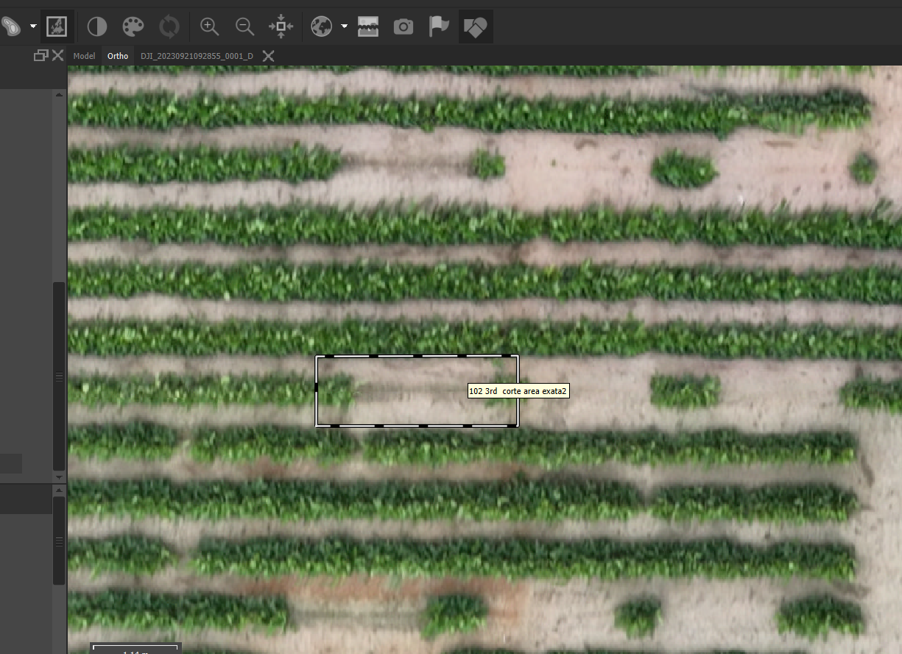Screen dimensions: 902x654
Task: Select the flag marker tool
Action: coord(439,27)
